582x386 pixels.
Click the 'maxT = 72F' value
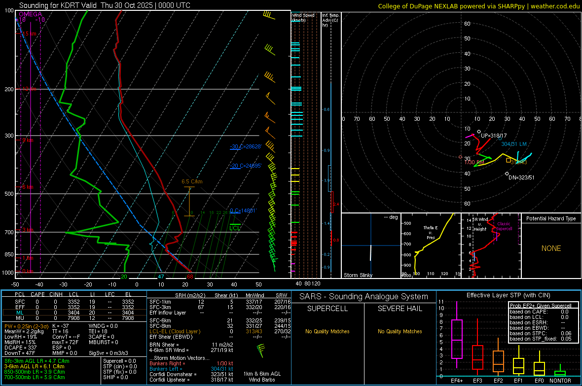tap(65, 342)
